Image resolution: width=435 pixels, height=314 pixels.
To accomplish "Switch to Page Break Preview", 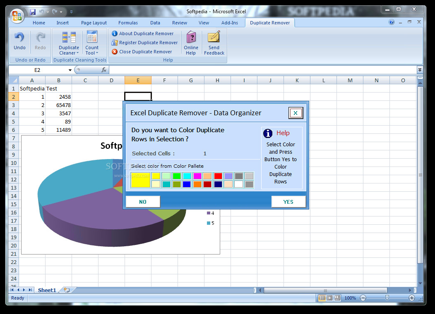I will pos(337,298).
